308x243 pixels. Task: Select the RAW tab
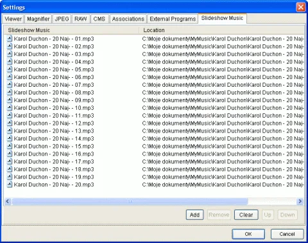[x=81, y=19]
